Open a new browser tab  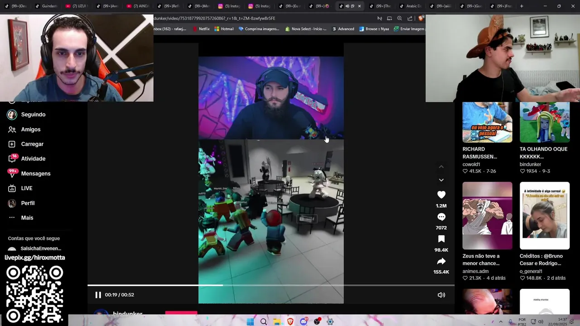pyautogui.click(x=522, y=6)
